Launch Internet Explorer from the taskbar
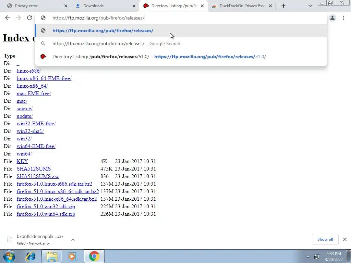This screenshot has height=263, width=351. 31,256
